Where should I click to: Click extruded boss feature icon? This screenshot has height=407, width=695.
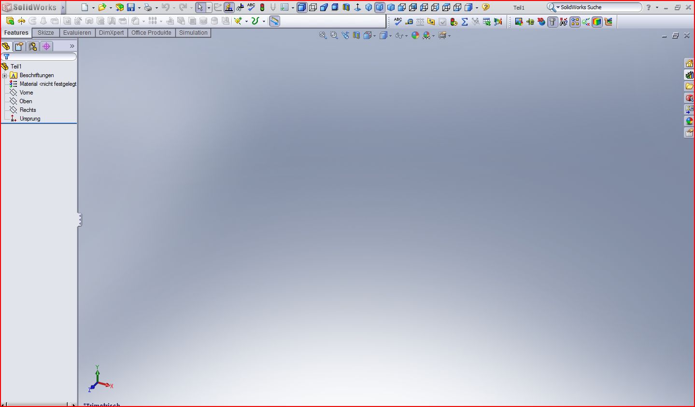point(10,21)
